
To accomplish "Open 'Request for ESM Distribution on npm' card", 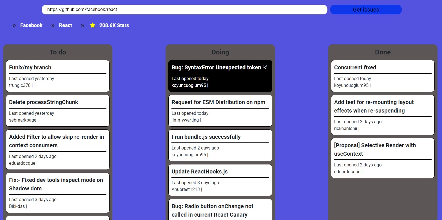I will pyautogui.click(x=220, y=111).
